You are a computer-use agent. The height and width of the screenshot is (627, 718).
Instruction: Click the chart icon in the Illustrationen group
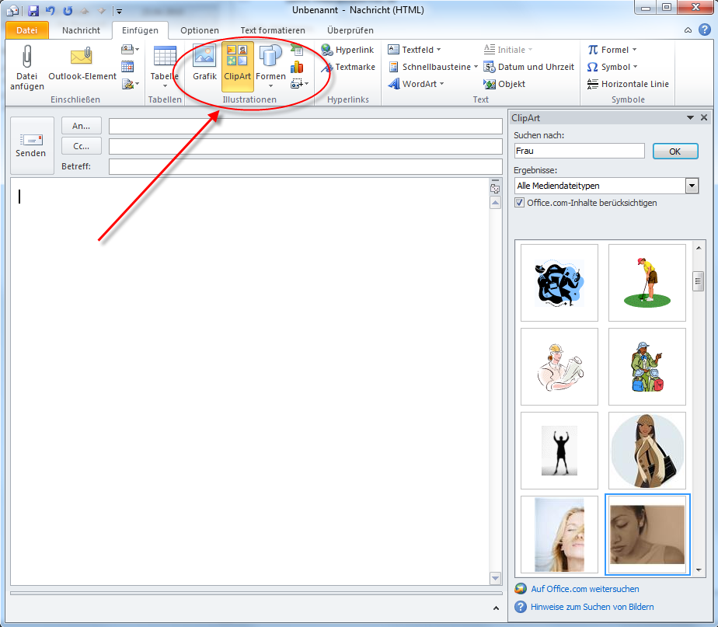point(296,67)
